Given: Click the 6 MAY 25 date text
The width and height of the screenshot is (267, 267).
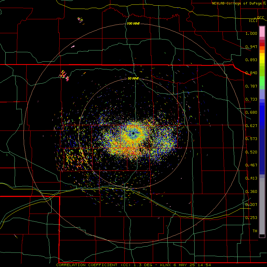Looking at the screenshot, I should pos(185,265).
